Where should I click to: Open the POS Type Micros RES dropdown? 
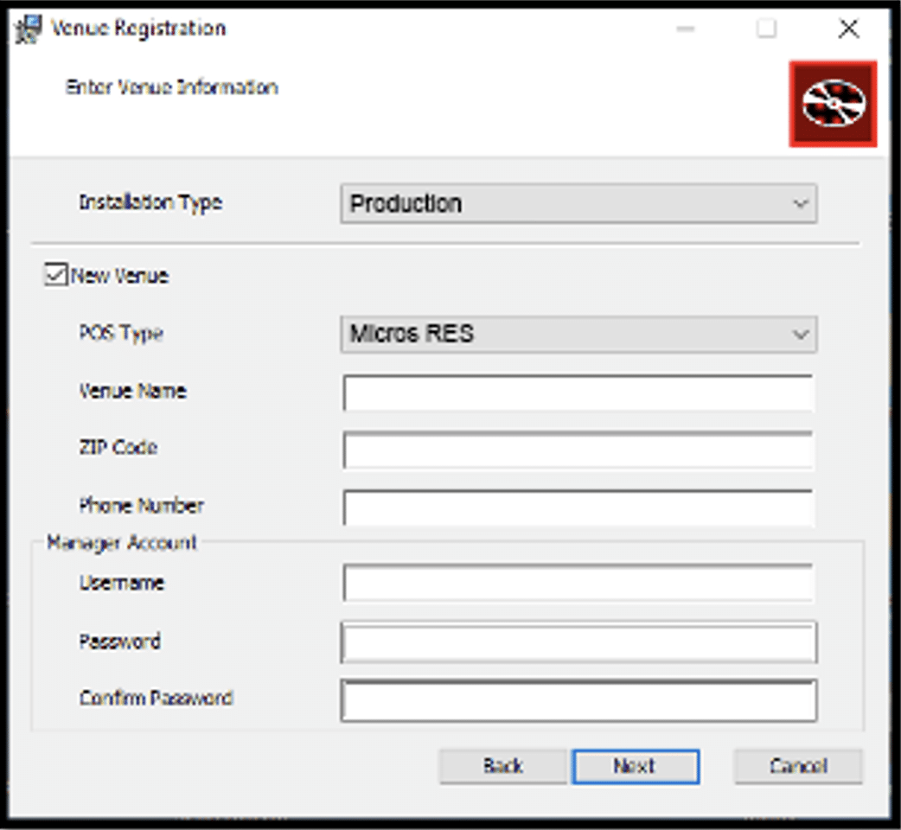coord(578,334)
